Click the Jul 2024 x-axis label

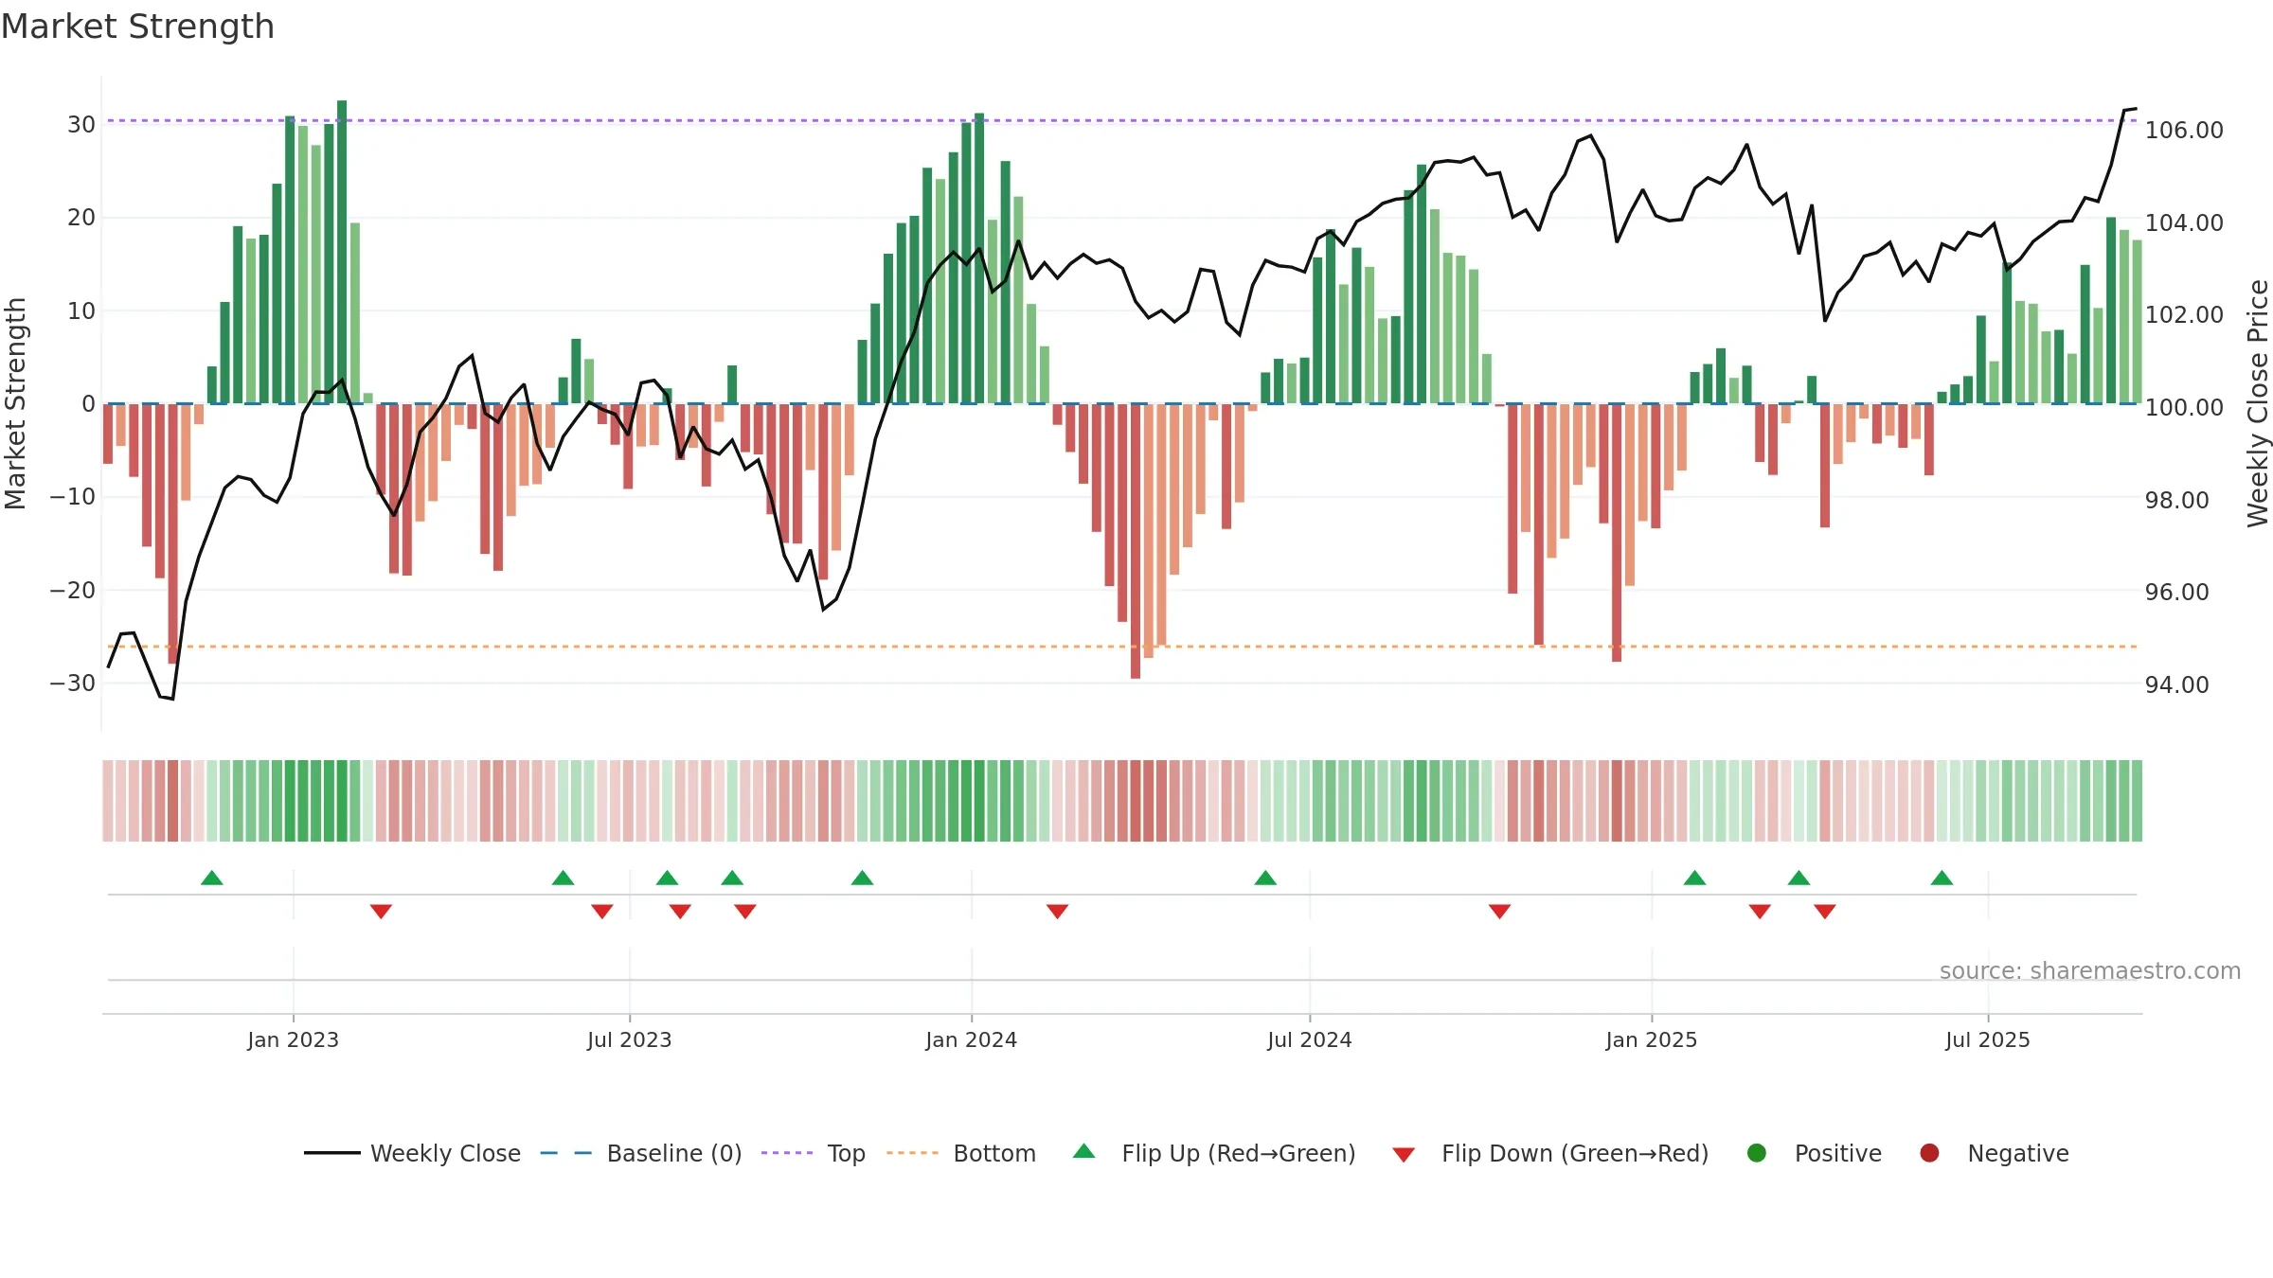[x=1309, y=1039]
